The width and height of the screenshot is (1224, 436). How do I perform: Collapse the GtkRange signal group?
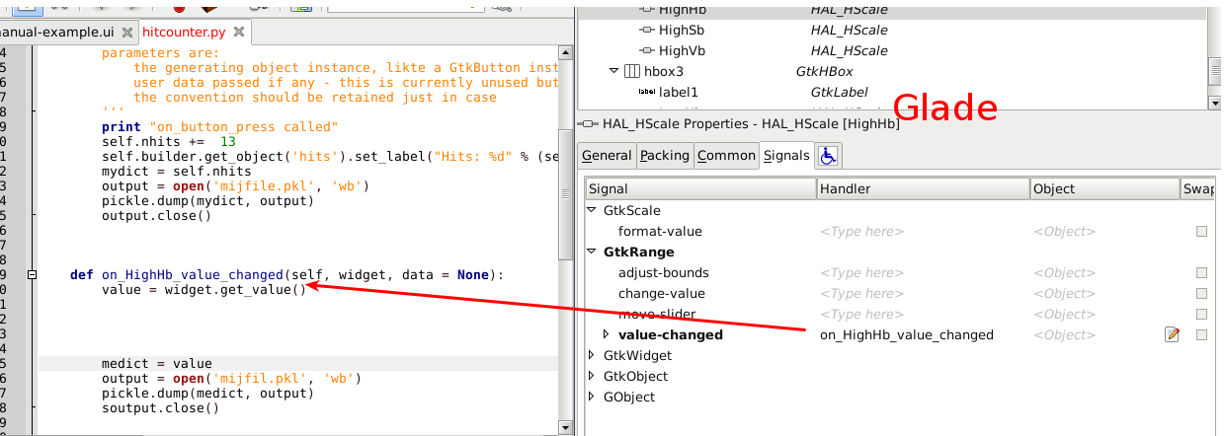[593, 252]
